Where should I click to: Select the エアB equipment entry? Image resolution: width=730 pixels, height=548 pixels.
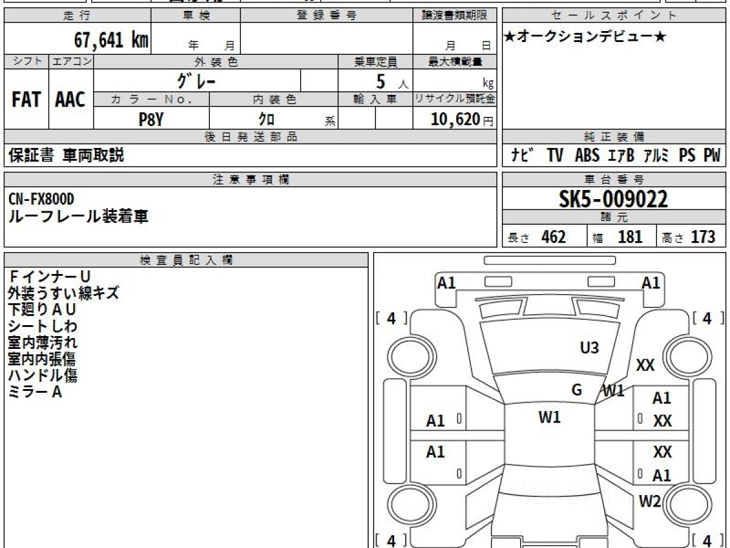tap(621, 155)
